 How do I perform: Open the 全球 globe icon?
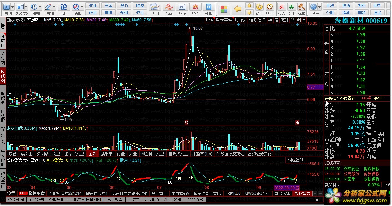pos(313,7)
